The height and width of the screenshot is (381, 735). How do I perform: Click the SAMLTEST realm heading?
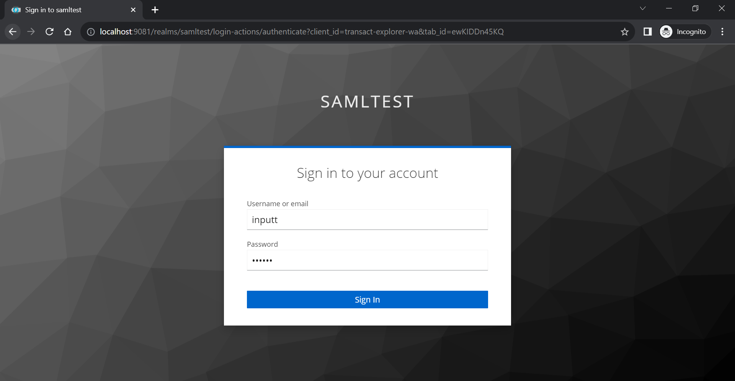[x=367, y=102]
